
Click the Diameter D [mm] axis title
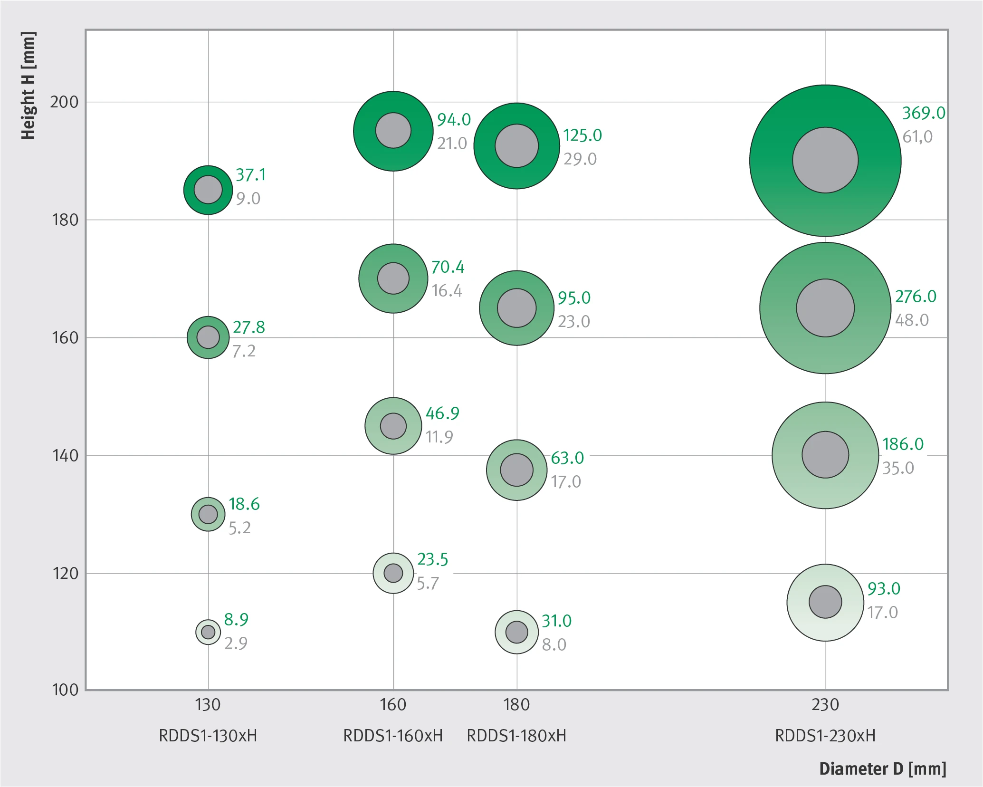tap(883, 769)
